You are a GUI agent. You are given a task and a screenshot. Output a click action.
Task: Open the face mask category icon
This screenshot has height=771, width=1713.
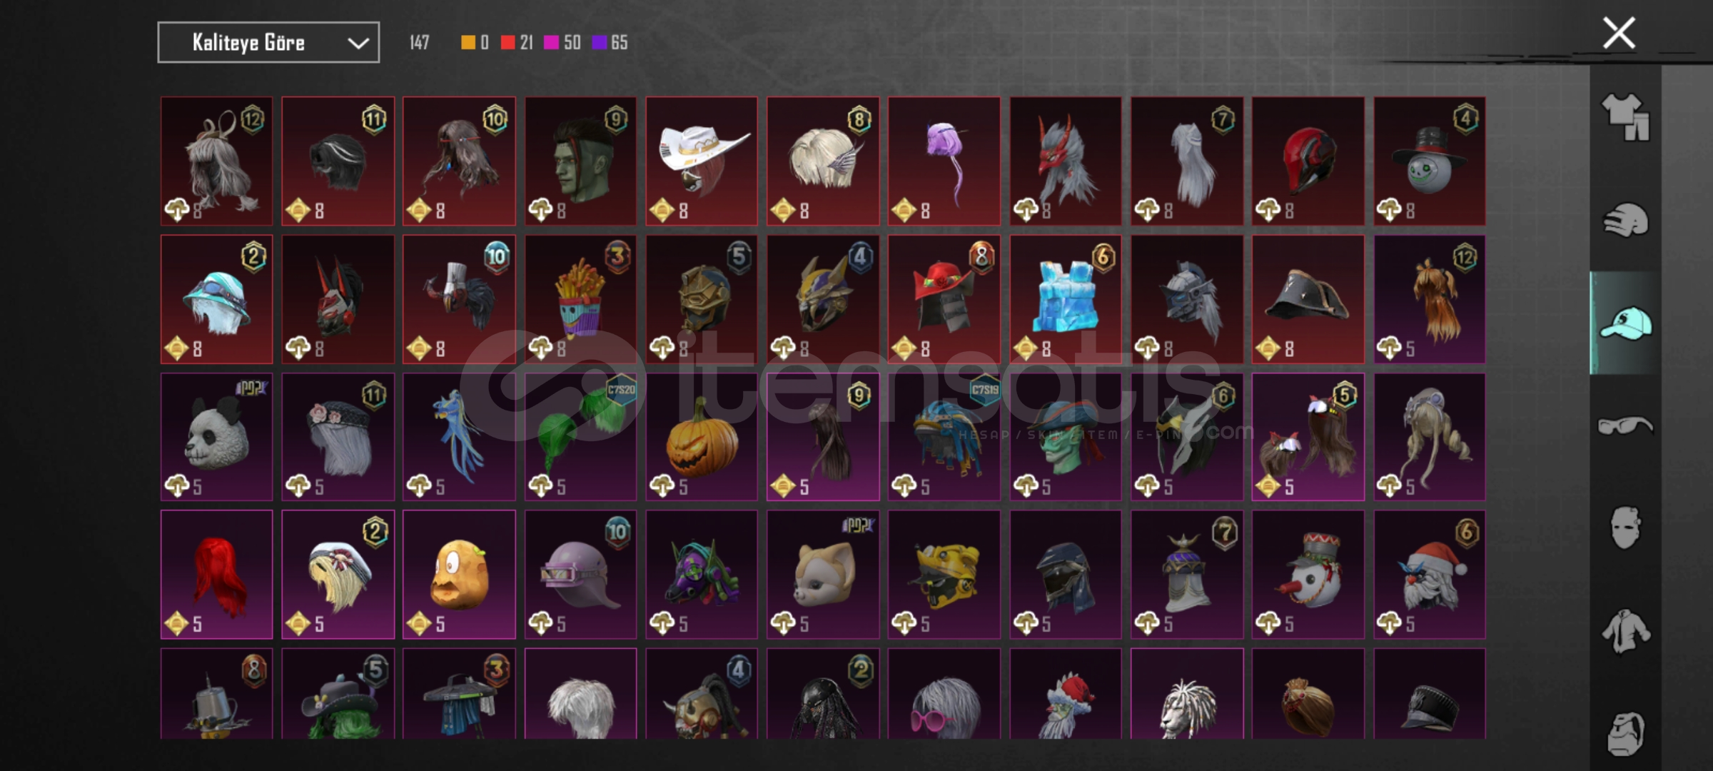coord(1625,528)
